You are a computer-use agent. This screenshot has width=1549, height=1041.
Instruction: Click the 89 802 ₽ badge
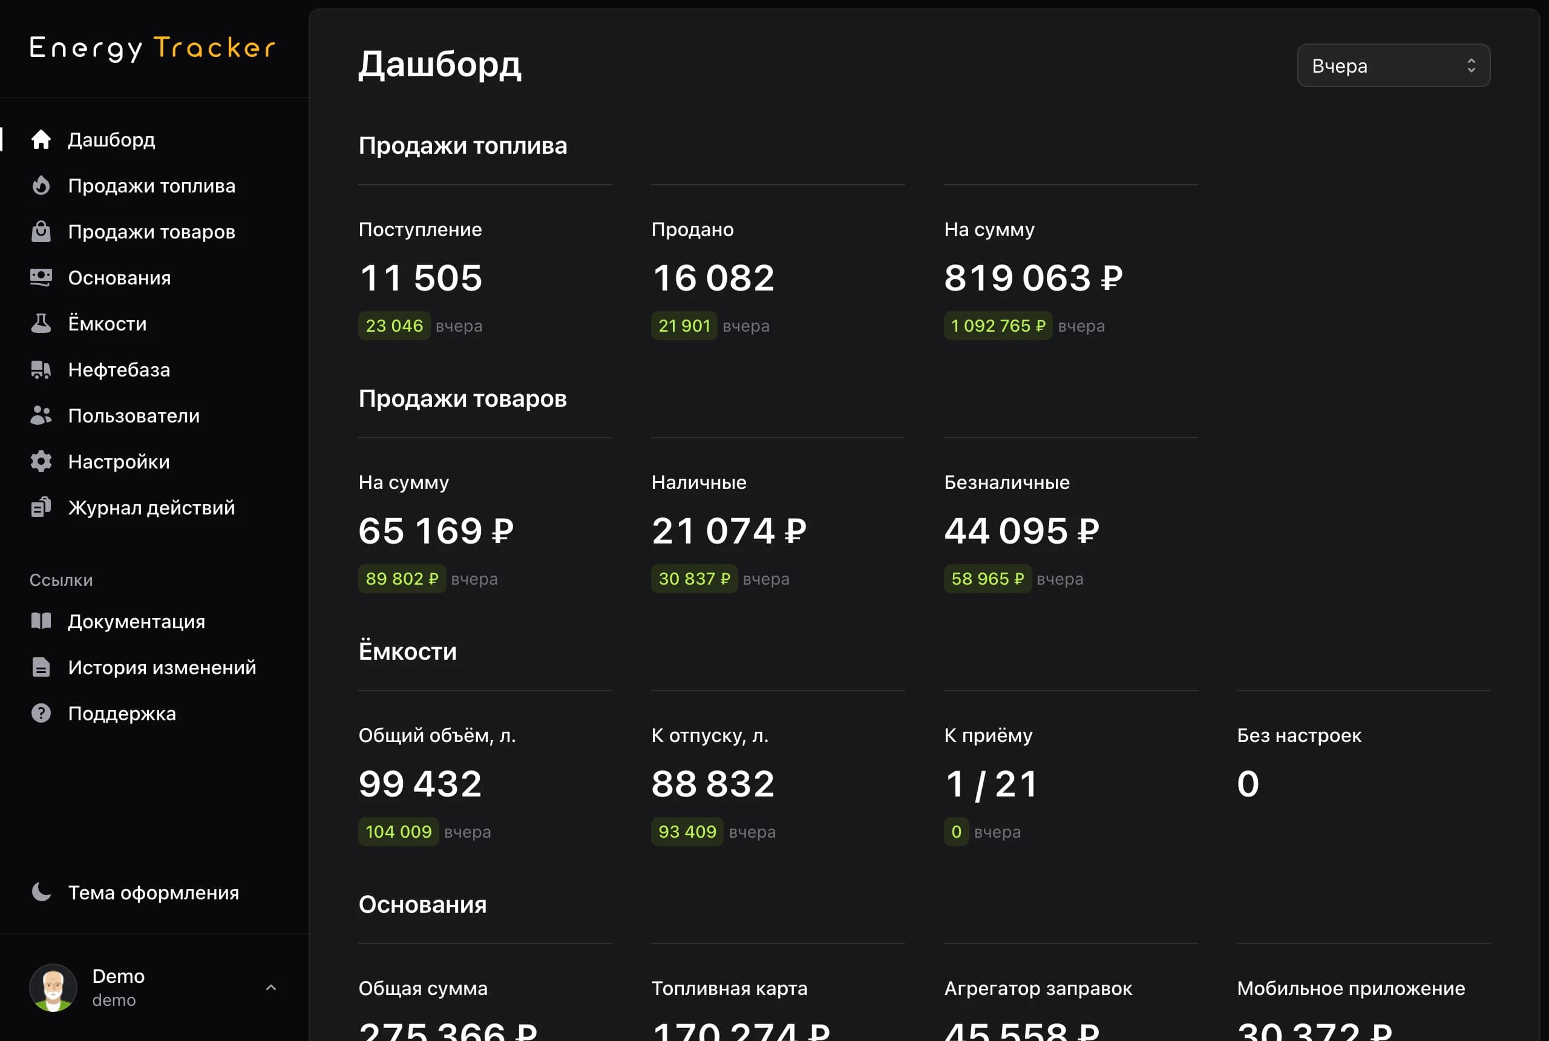click(402, 579)
